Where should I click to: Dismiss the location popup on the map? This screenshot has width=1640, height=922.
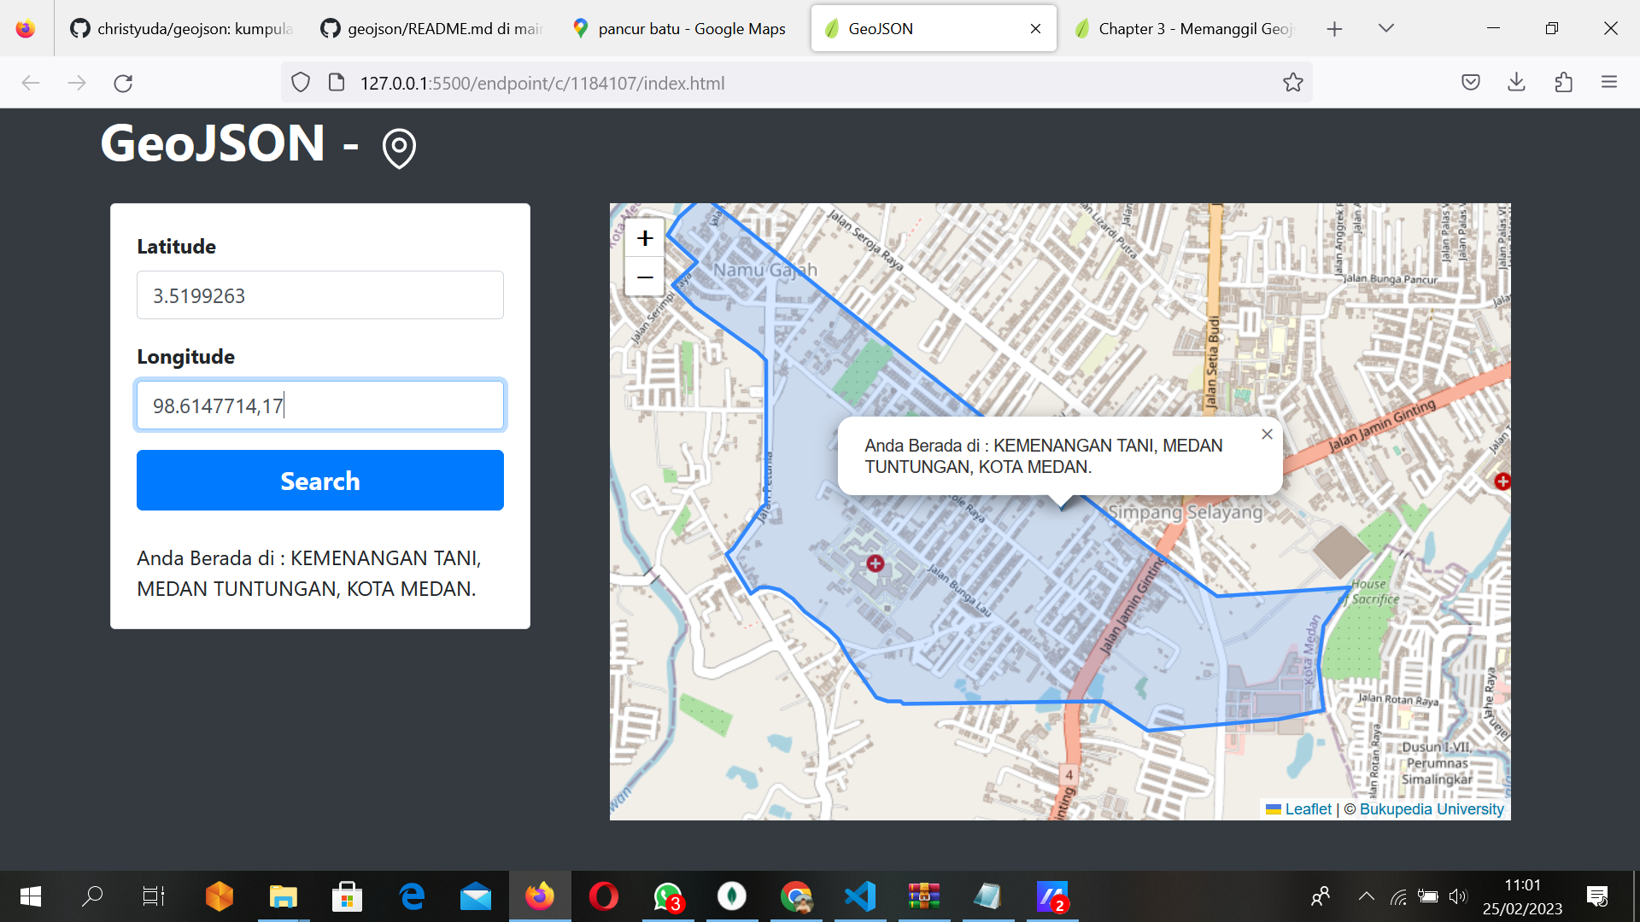tap(1268, 434)
